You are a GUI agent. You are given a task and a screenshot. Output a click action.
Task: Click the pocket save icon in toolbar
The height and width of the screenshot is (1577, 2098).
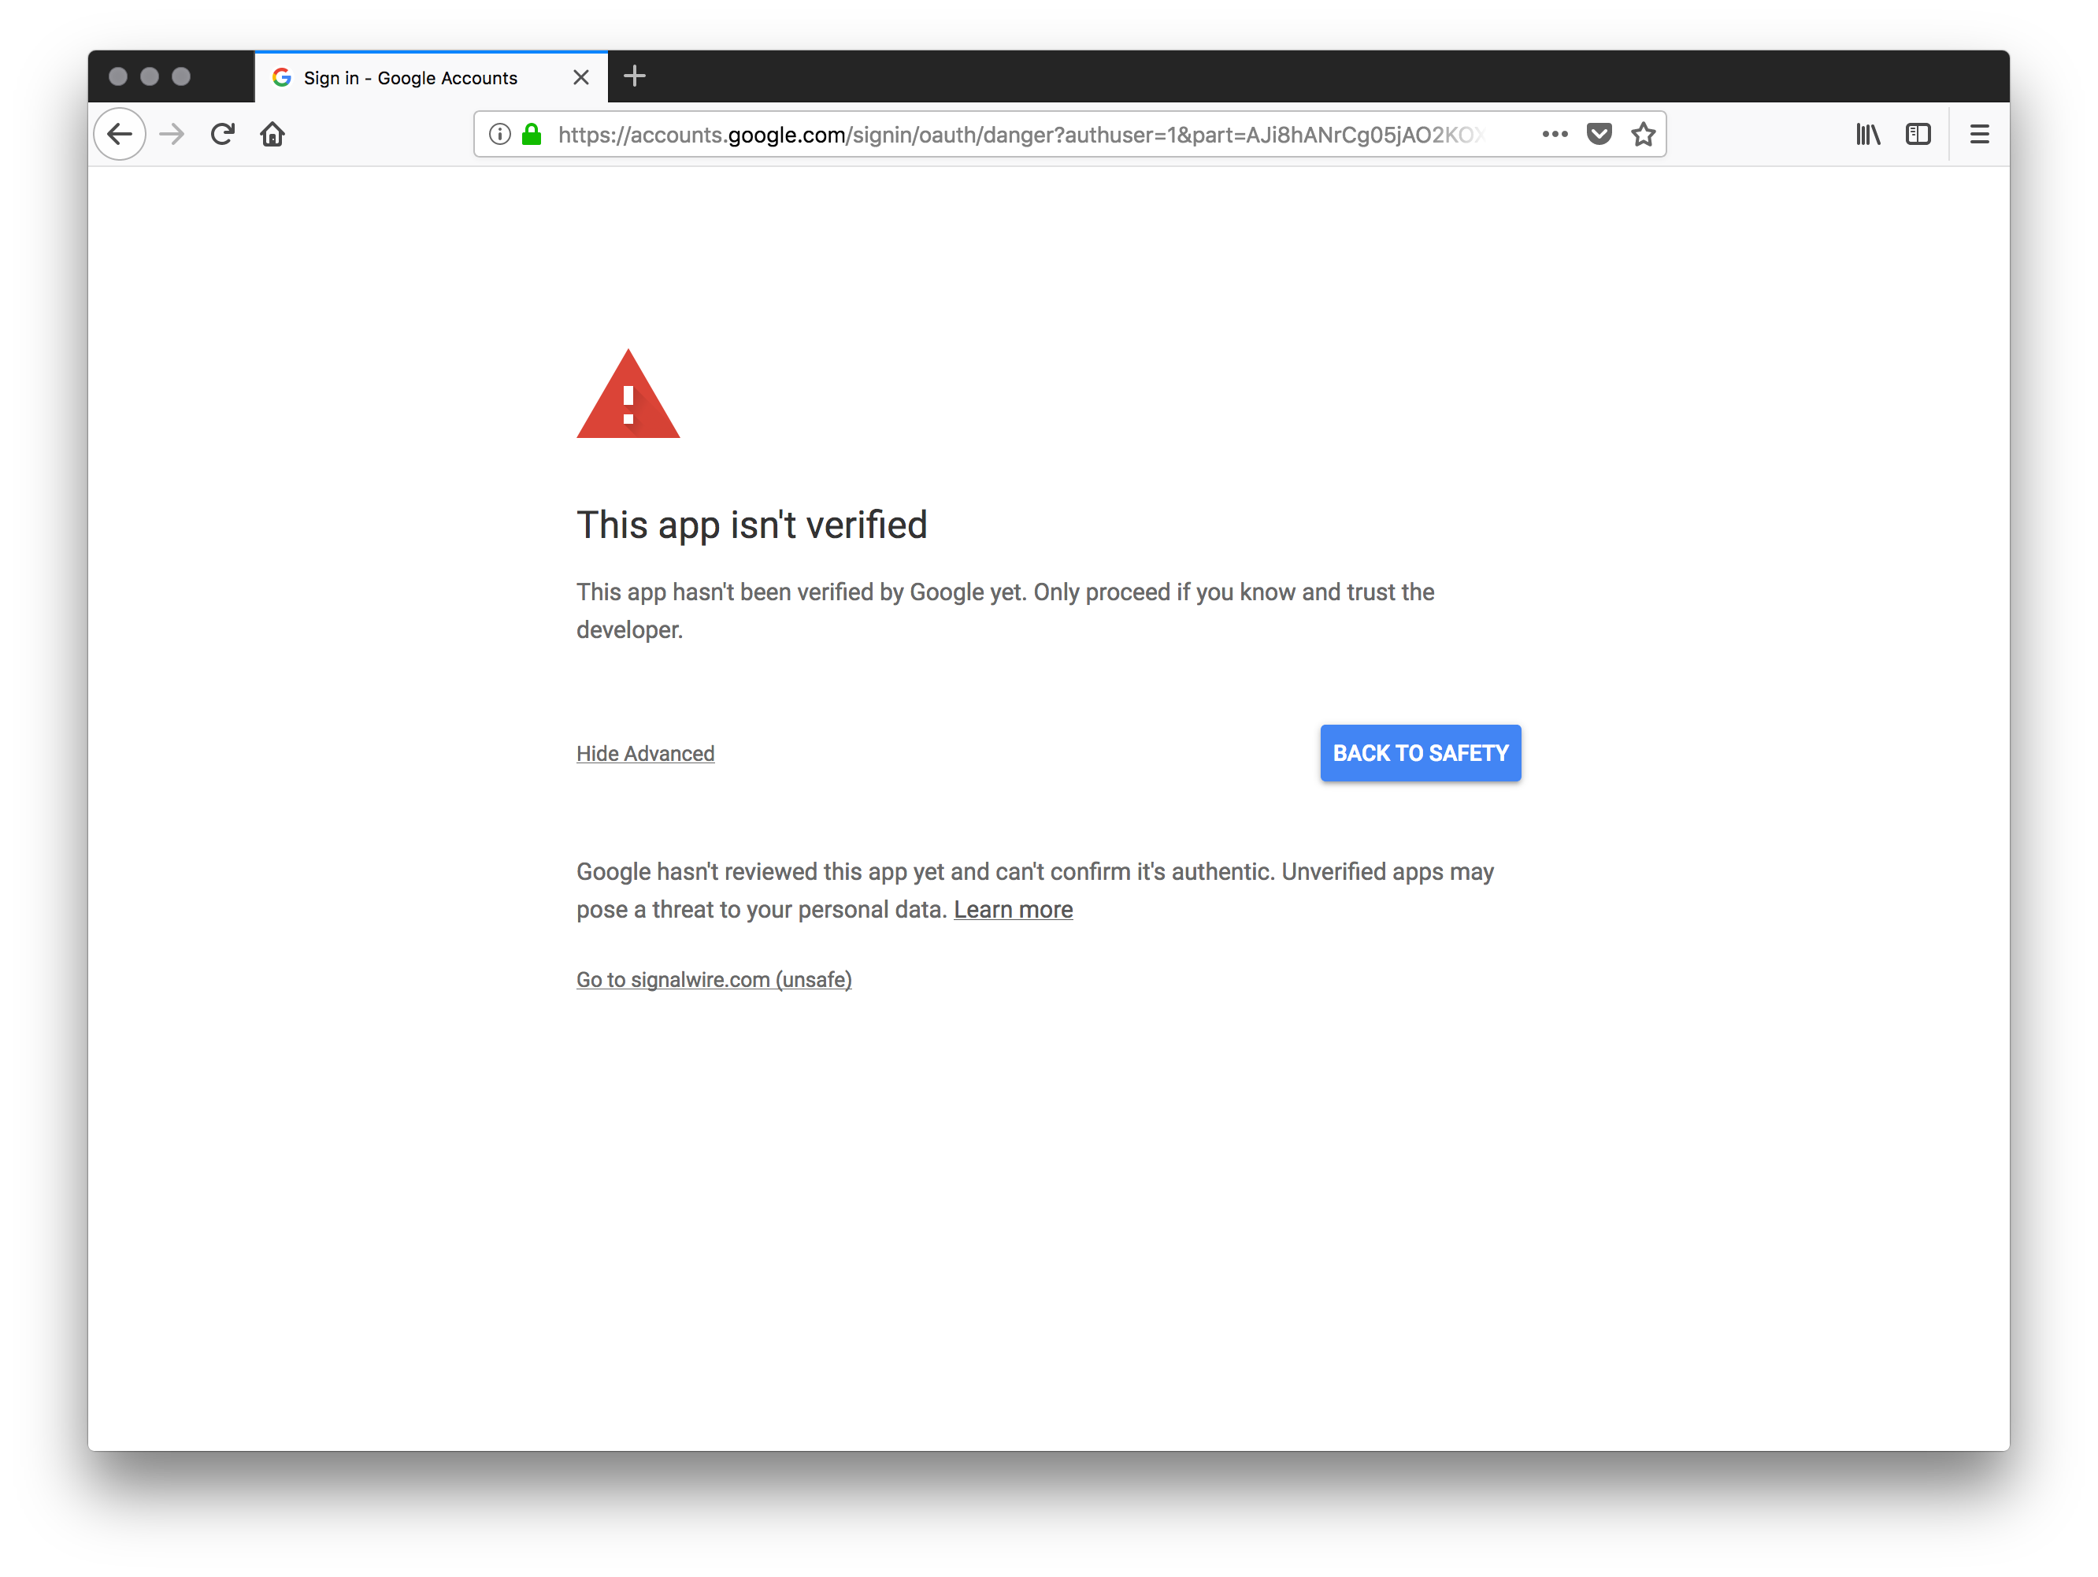click(1598, 134)
